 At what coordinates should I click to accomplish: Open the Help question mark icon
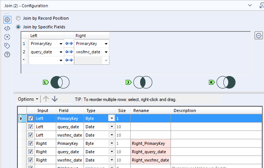coord(7,54)
